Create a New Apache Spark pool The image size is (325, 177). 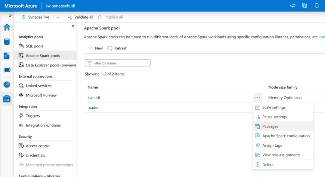(95, 48)
